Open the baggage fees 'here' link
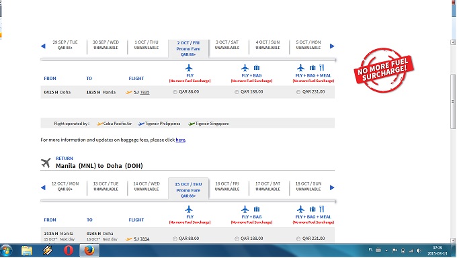 [180, 140]
